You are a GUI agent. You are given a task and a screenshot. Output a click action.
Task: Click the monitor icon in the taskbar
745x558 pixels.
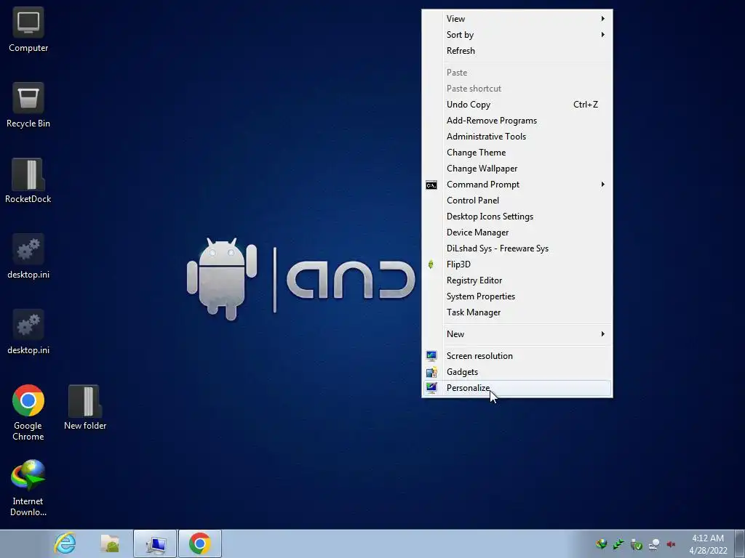click(x=155, y=543)
